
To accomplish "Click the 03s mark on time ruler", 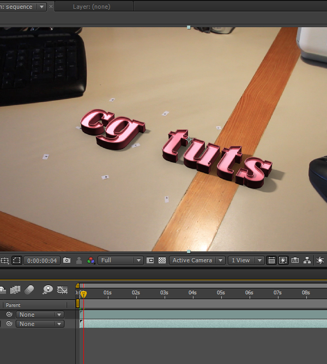I will pos(165,293).
